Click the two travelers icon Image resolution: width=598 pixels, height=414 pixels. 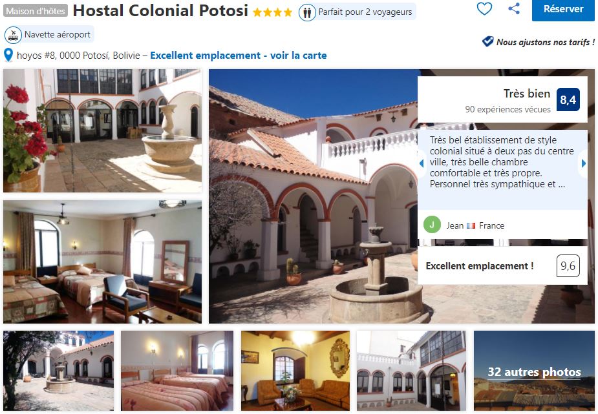point(307,12)
